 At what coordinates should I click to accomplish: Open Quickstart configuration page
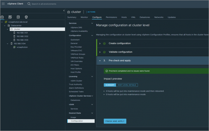coord(75,40)
